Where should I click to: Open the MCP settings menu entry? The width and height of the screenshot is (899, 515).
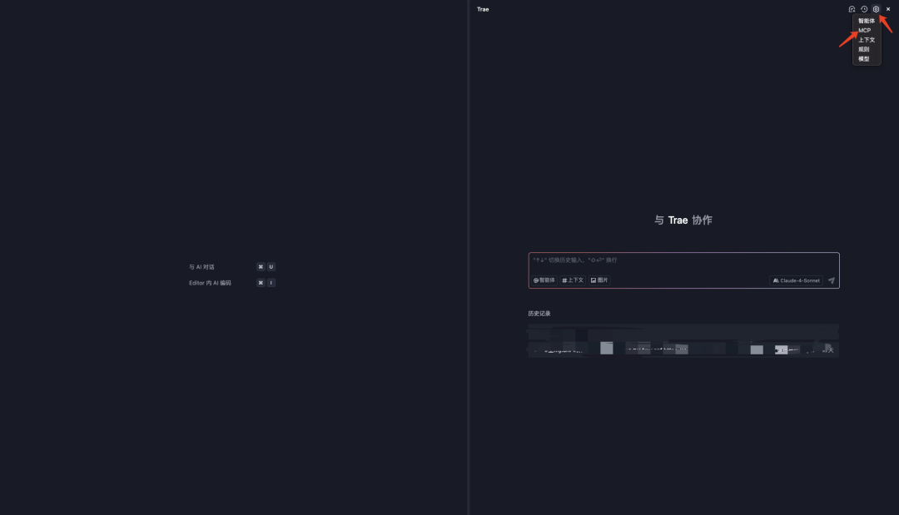[x=866, y=30]
